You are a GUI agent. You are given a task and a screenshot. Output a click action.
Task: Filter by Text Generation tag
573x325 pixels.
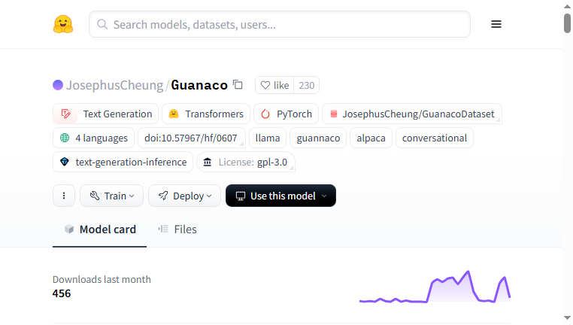pyautogui.click(x=105, y=114)
